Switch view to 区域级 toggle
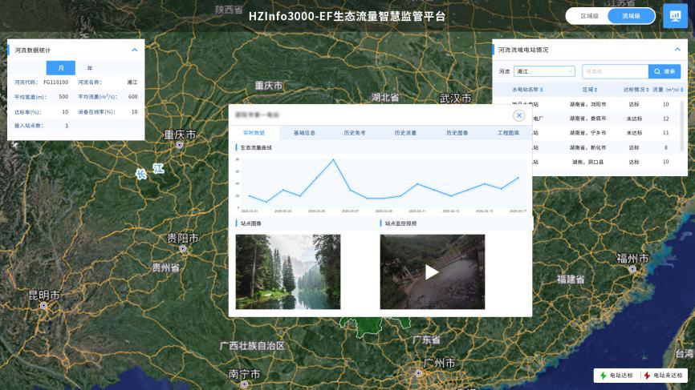695x390 pixels. tap(589, 16)
